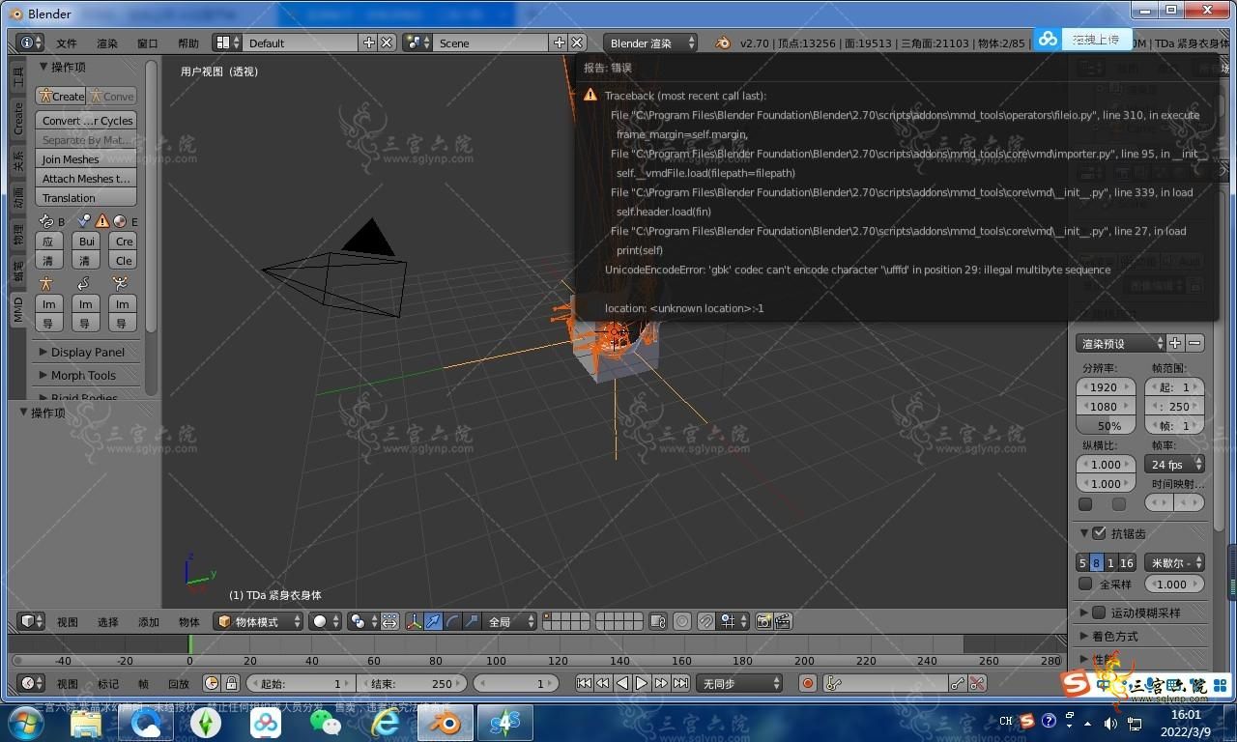
Task: Jump to the start frame
Action: click(584, 683)
